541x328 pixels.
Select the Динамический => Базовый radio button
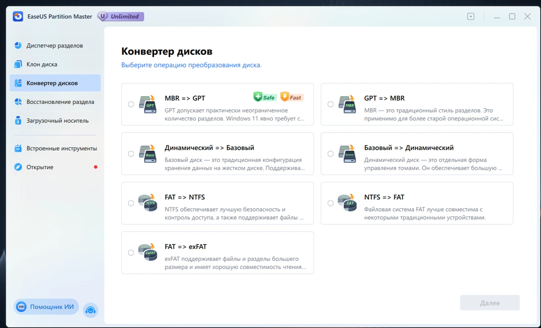pos(131,154)
